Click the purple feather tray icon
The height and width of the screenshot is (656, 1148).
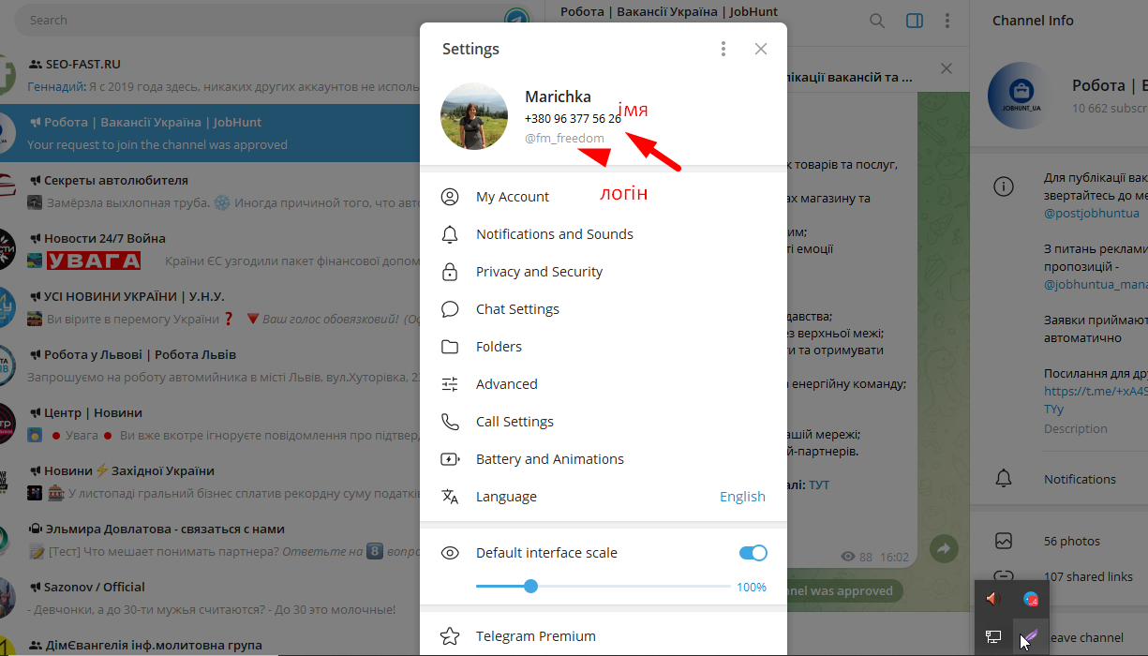(x=1031, y=637)
